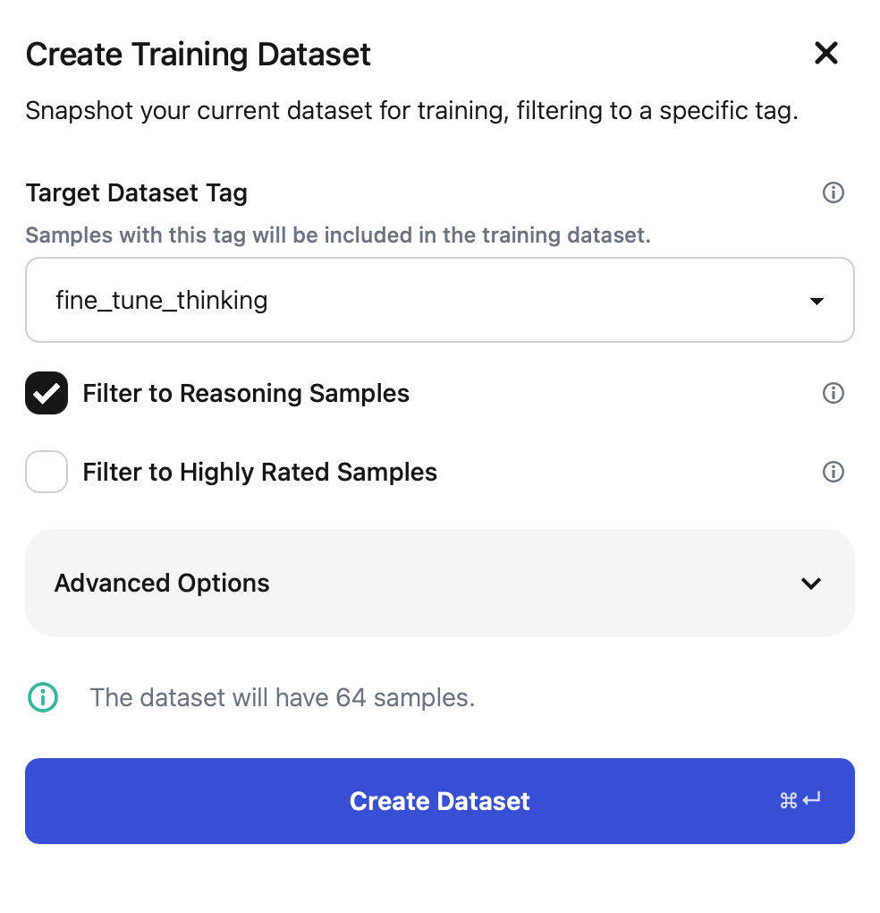Enable the Filter to Highly Rated Samples checkbox

[47, 472]
